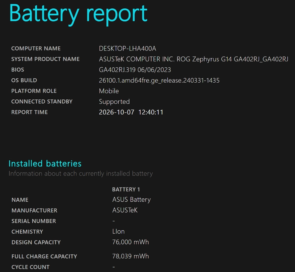Click the Battery report title
Viewport: 295px width, 272px height.
[x=78, y=14]
